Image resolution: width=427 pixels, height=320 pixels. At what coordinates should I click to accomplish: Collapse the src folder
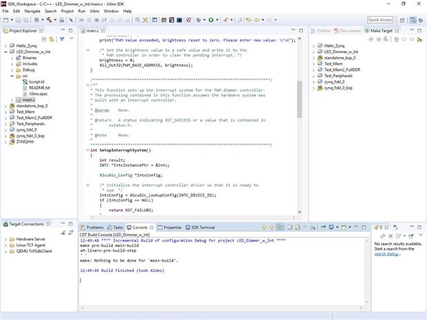coord(12,76)
